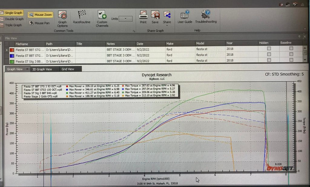The height and width of the screenshot is (187, 310).
Task: Activate the Mouse Zoom tool
Action: tap(41, 15)
